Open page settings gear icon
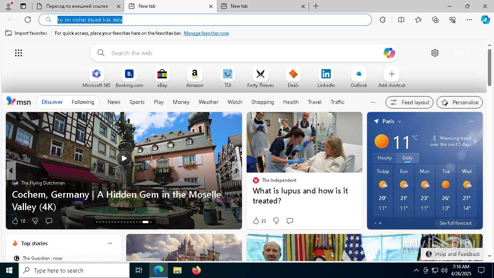Viewport: 494px width, 278px height. pyautogui.click(x=435, y=53)
